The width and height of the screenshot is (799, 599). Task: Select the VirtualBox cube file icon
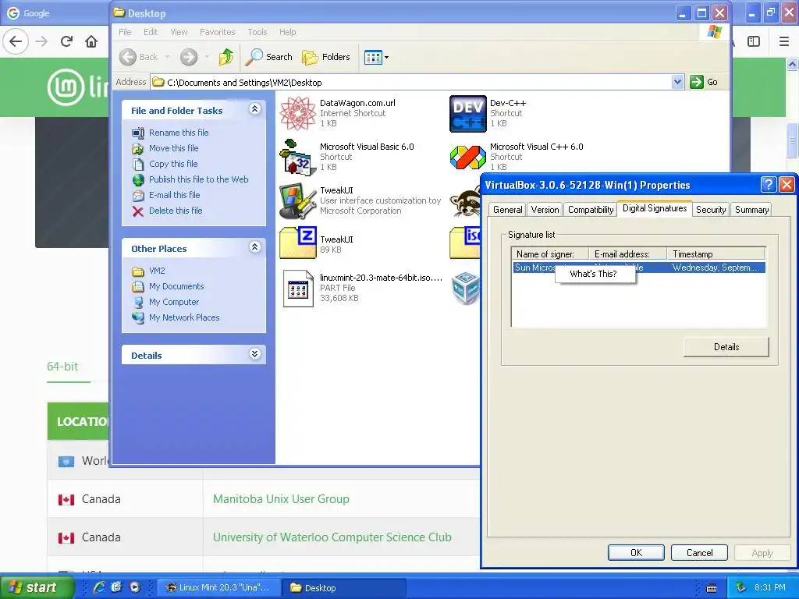466,288
